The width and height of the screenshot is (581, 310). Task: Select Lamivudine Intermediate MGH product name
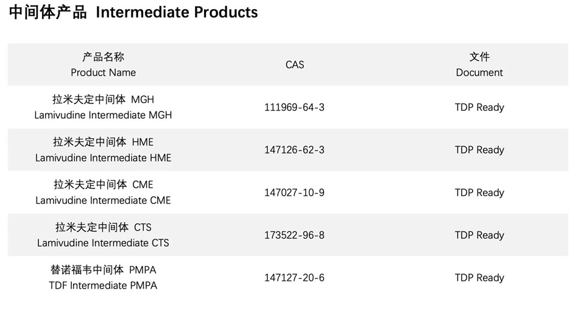coord(103,115)
